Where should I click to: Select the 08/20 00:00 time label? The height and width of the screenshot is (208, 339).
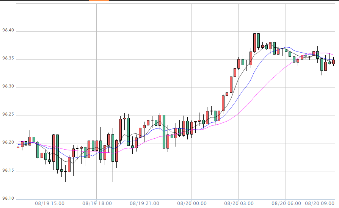(191, 203)
